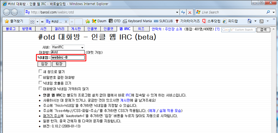
Task: Focus the Google Custom Search field
Action: pyautogui.click(x=238, y=30)
